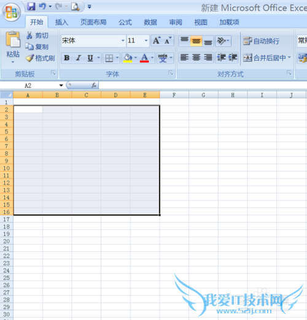The width and height of the screenshot is (307, 320).
Task: Select column B header
Action: (57, 95)
